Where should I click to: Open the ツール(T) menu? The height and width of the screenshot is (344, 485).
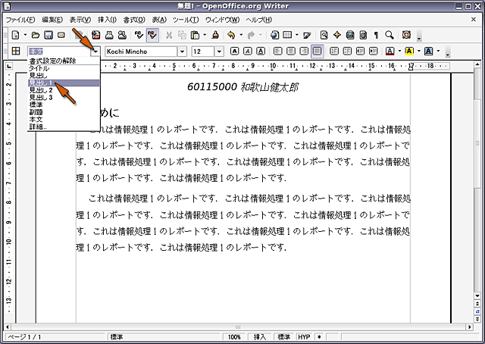pyautogui.click(x=186, y=20)
